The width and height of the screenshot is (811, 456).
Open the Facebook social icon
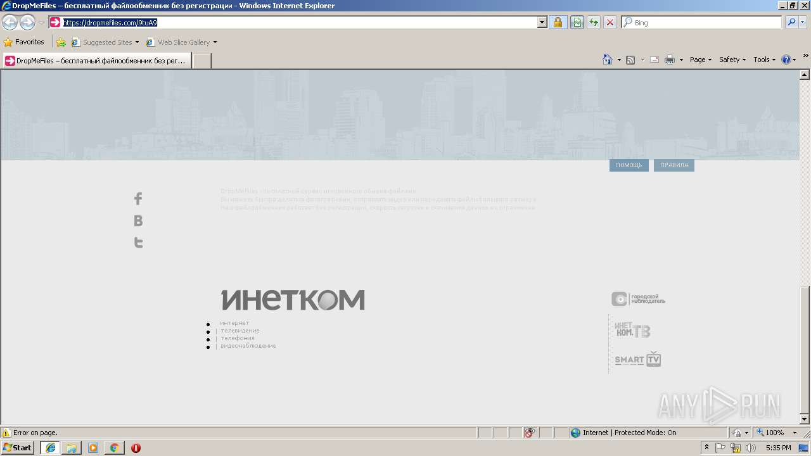pos(138,199)
